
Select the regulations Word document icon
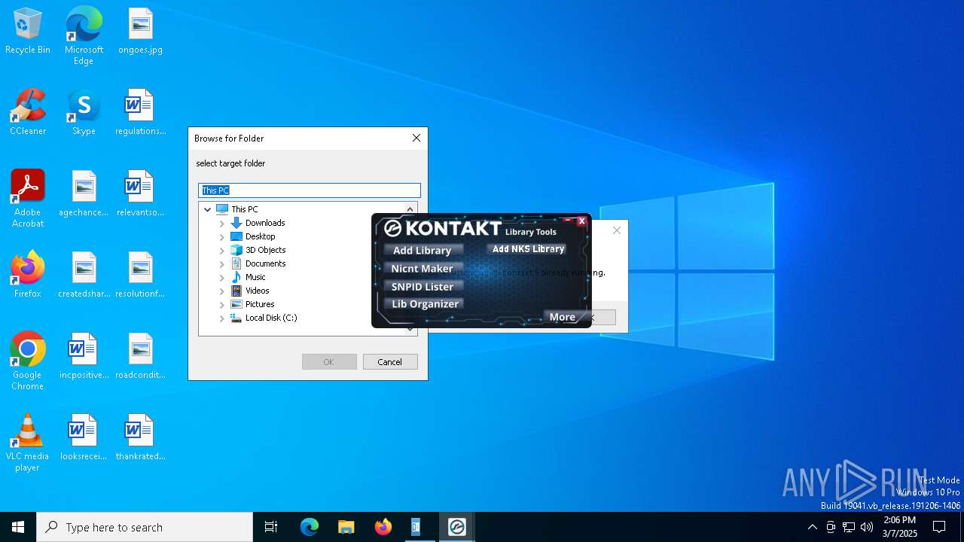click(140, 113)
